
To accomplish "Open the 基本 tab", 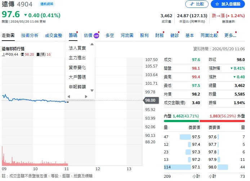I will (190, 35).
